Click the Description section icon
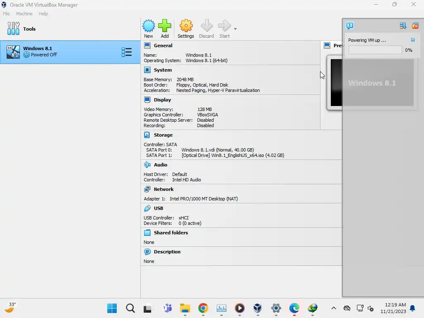Screen dimensions: 424x318 click(x=147, y=252)
